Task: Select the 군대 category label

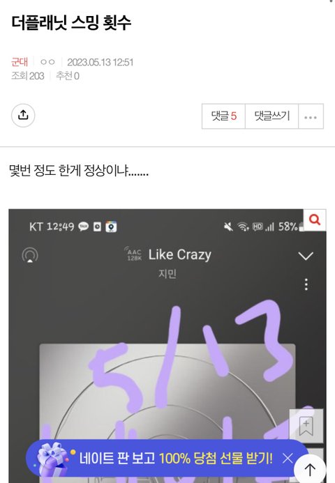Action: tap(20, 62)
